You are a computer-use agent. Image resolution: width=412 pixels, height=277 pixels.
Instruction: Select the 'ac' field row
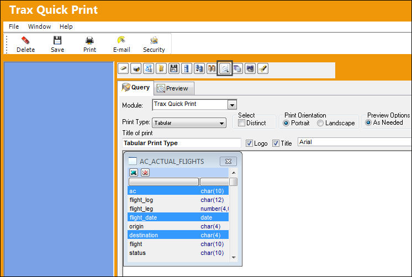point(178,191)
